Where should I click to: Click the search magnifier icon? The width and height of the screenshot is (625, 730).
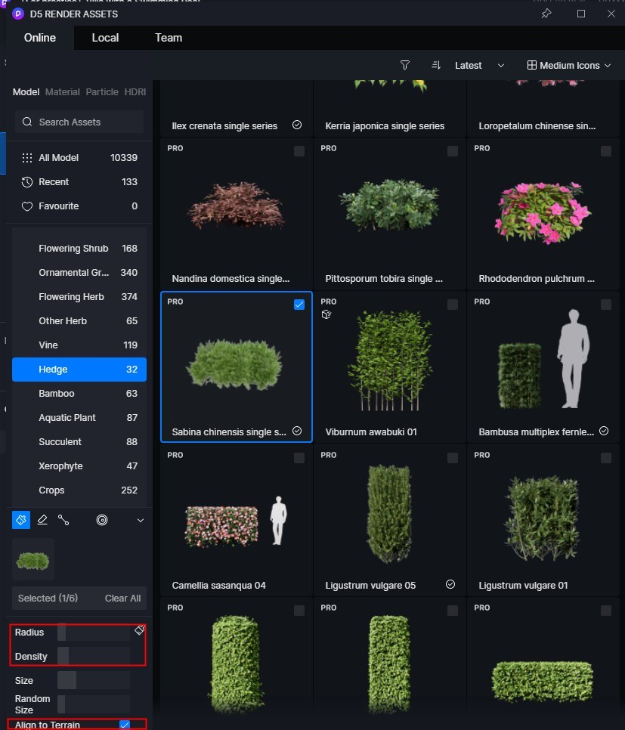pyautogui.click(x=27, y=122)
